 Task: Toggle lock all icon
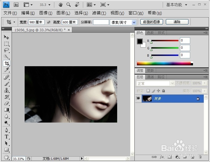point(163,91)
